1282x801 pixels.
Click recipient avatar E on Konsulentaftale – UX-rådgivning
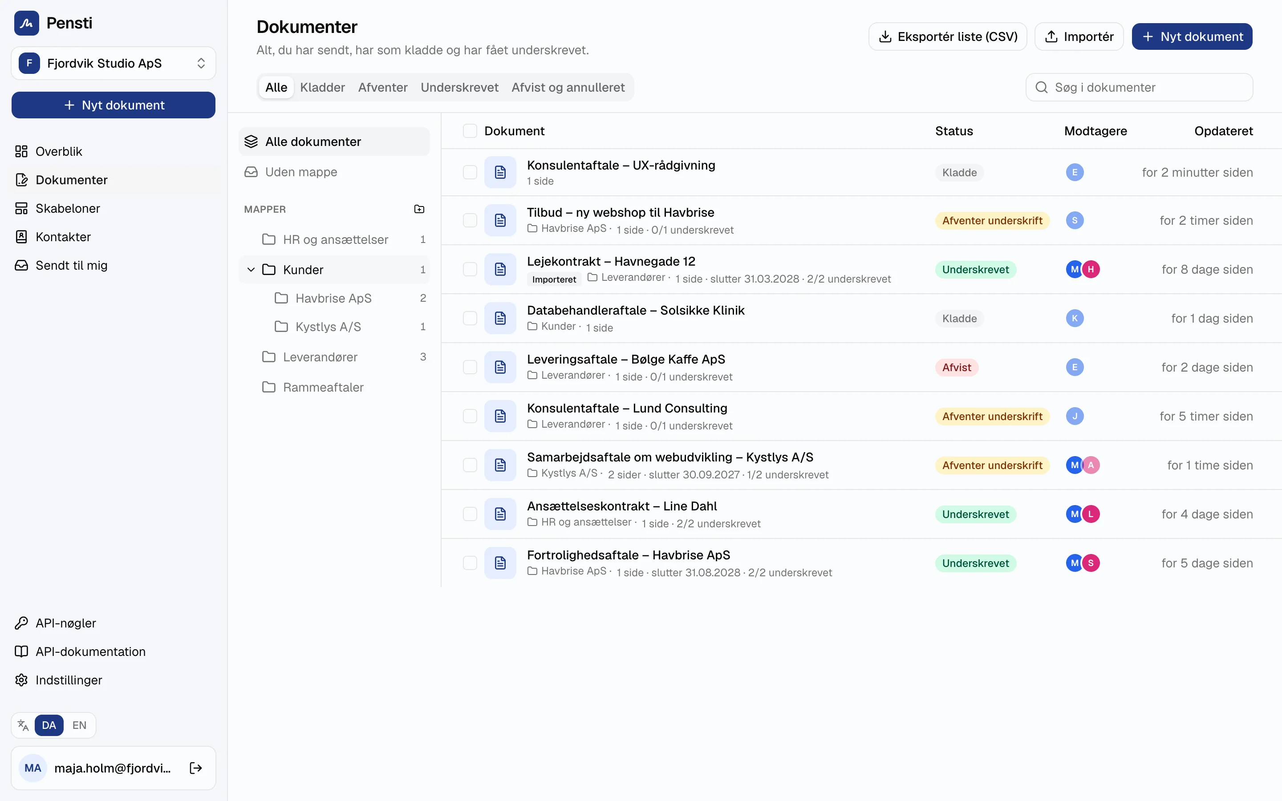pyautogui.click(x=1074, y=172)
